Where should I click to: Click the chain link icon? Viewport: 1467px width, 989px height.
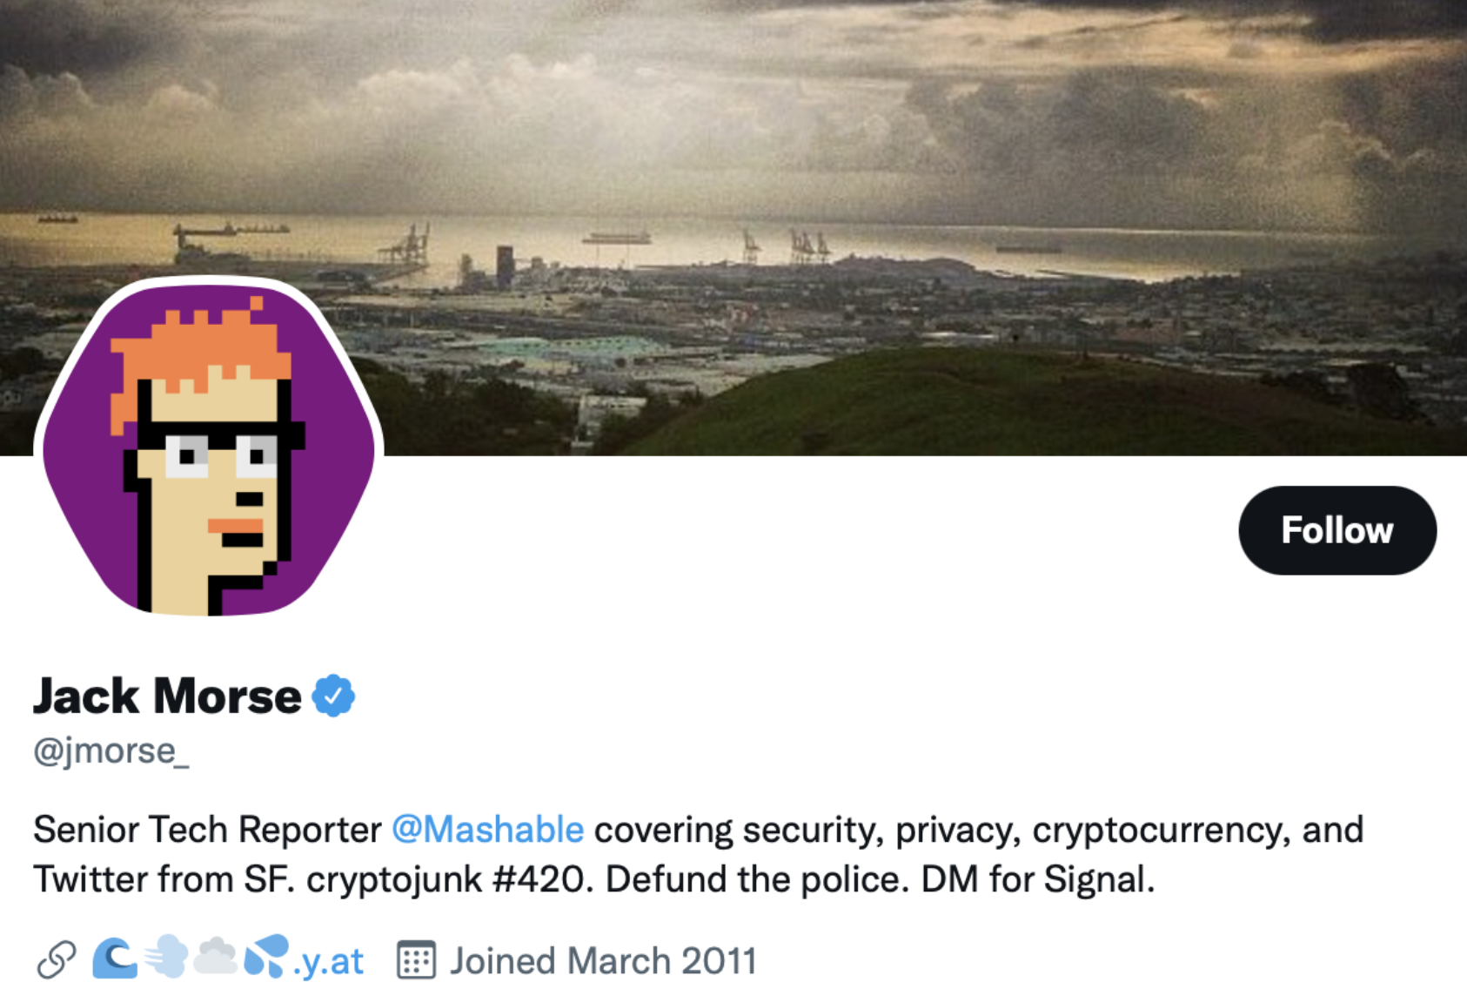pos(57,960)
